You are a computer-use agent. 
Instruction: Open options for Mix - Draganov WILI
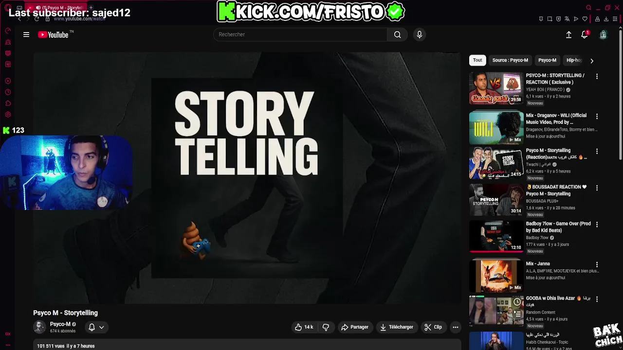[x=597, y=116]
